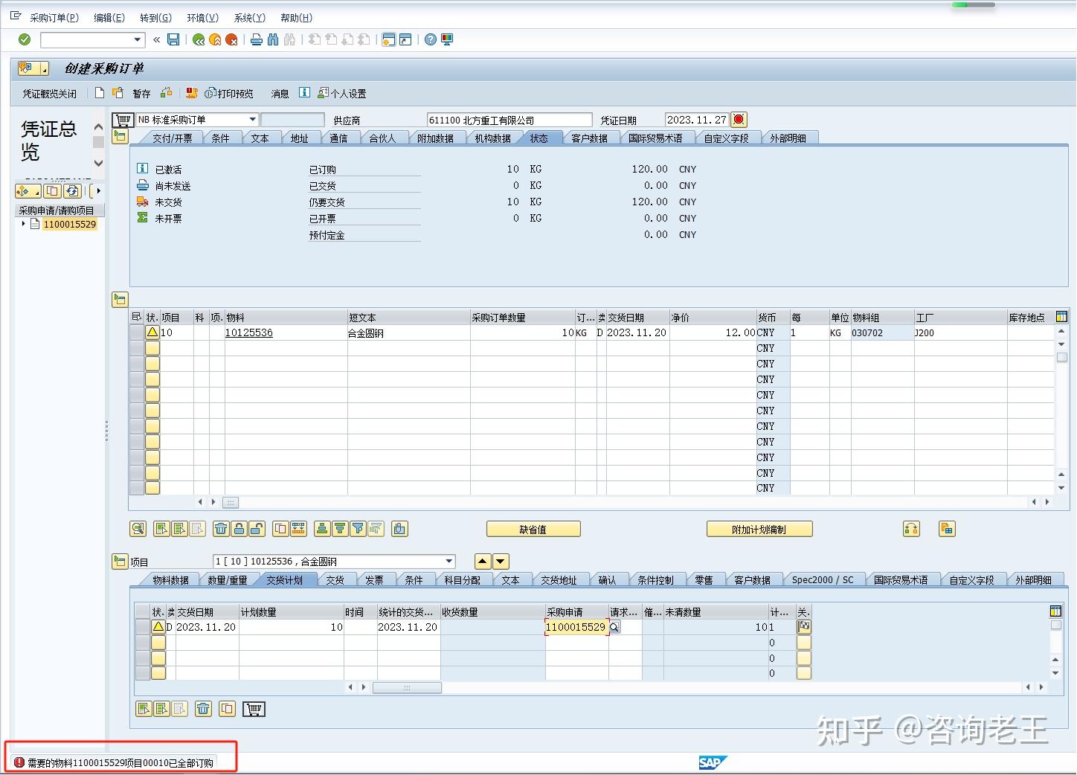Open the binoculars search icon in toolbar
This screenshot has width=1077, height=775.
tap(272, 39)
